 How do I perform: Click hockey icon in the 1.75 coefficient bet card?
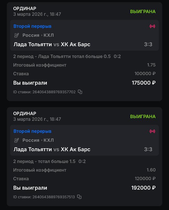click(x=17, y=35)
